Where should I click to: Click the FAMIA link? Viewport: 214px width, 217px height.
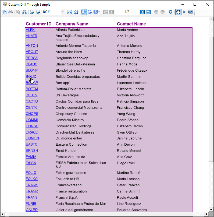(x=31, y=157)
